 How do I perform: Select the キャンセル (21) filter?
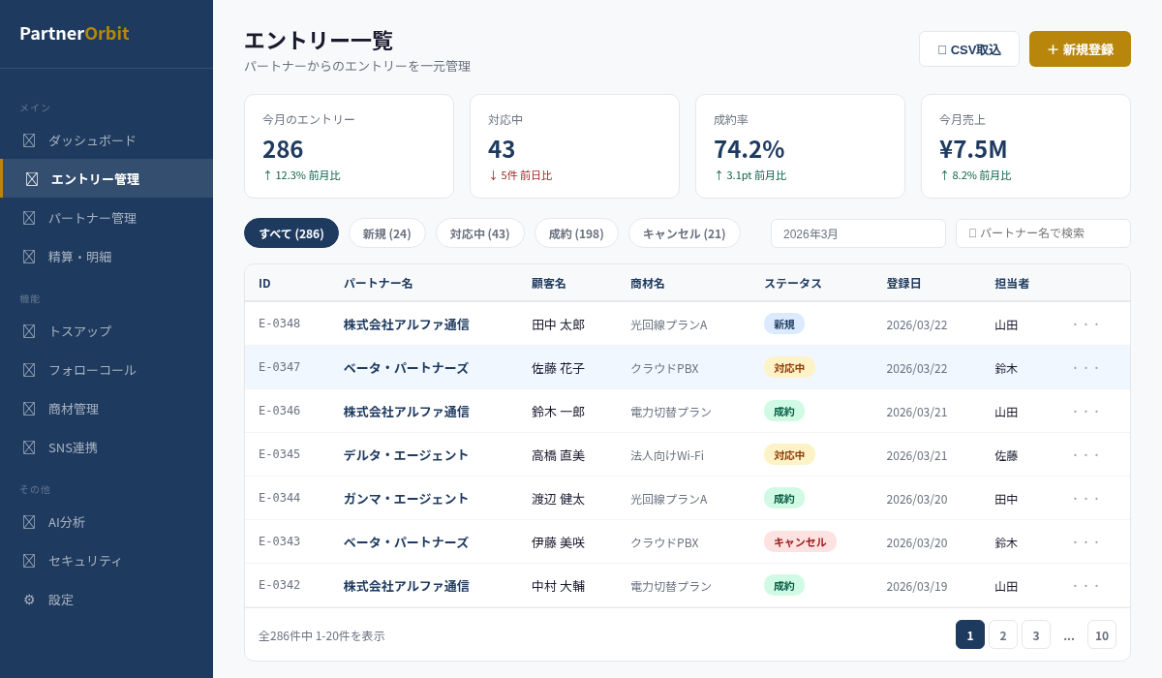point(684,233)
